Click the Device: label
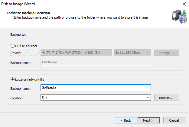The image size is (189, 127). point(16,53)
